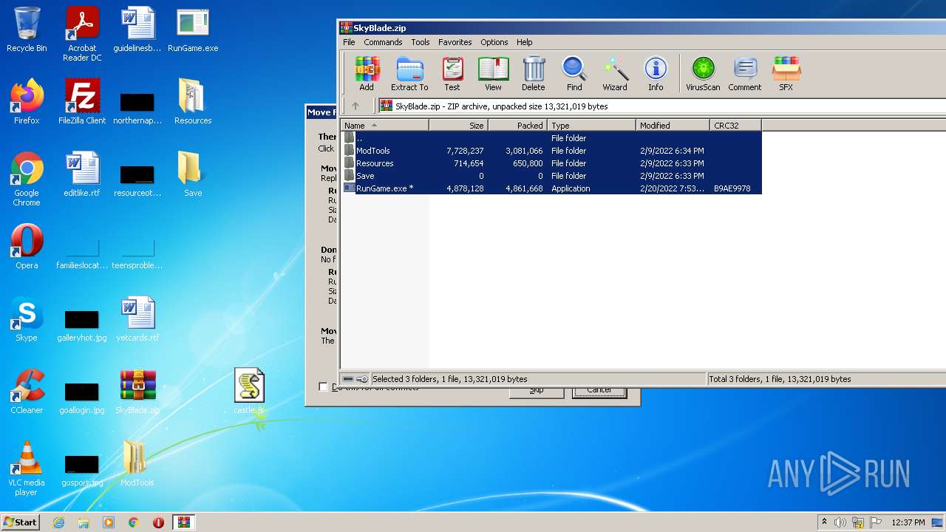Select RunGame.exe in the archive list
This screenshot has width=946, height=532.
click(x=551, y=188)
